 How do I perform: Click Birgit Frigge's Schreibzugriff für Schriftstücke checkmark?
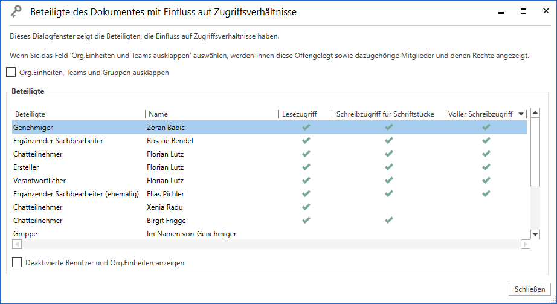tap(389, 221)
